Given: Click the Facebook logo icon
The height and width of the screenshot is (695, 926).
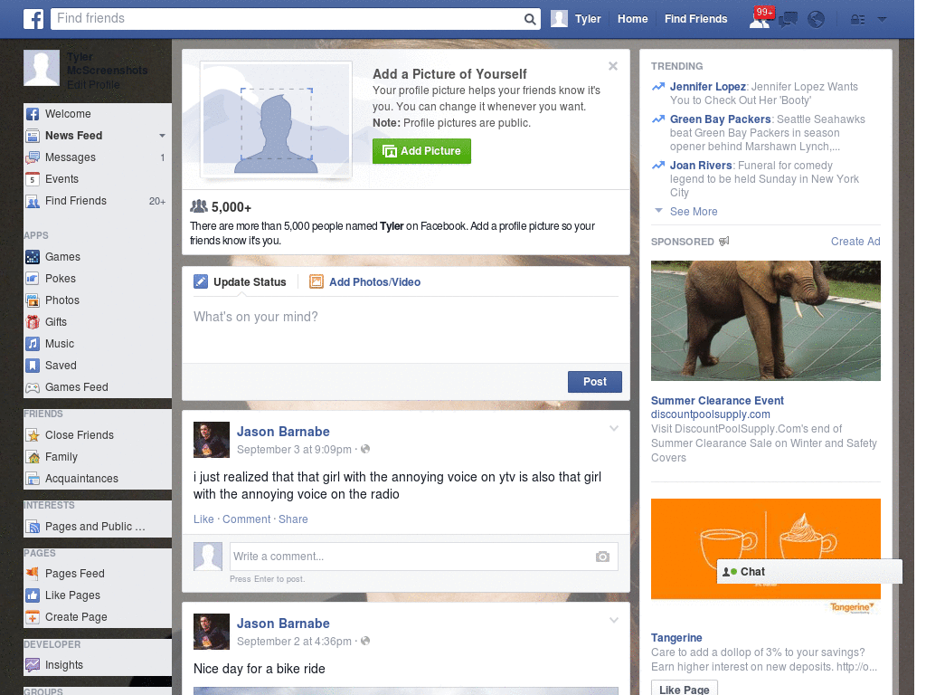Looking at the screenshot, I should click(x=33, y=19).
